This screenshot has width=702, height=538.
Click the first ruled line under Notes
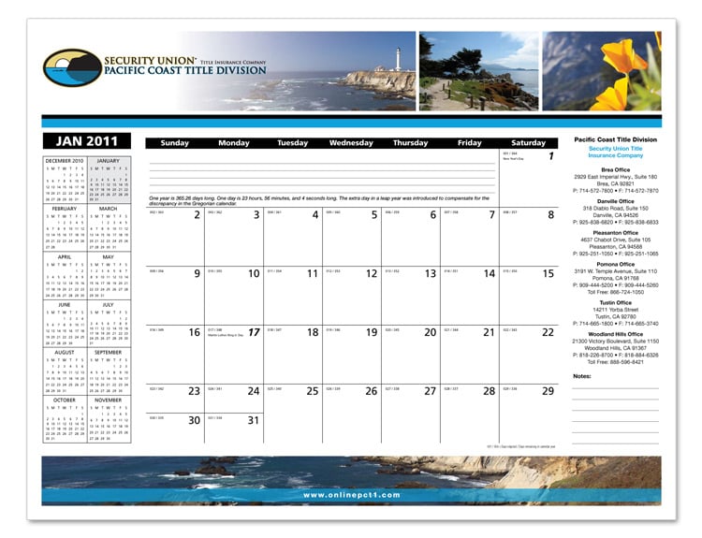pyautogui.click(x=616, y=388)
